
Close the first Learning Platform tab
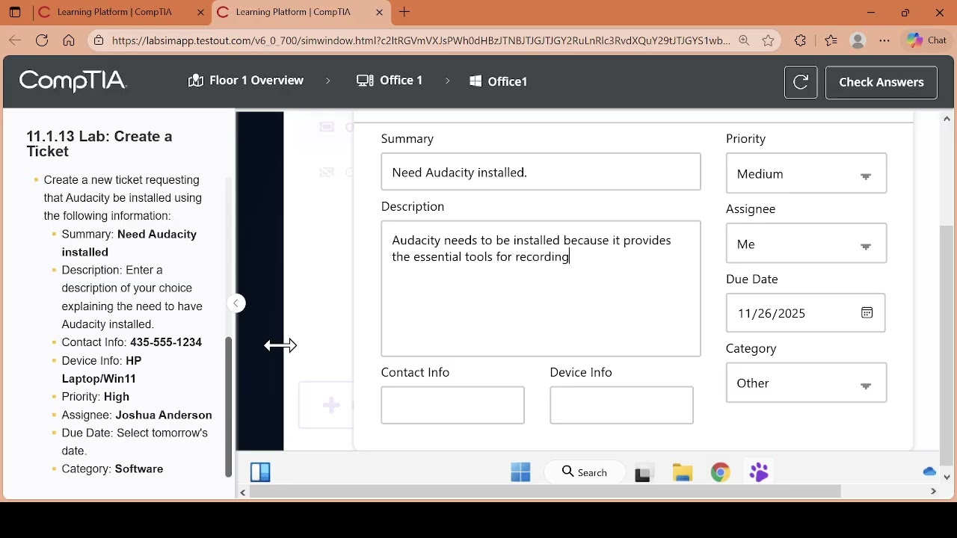click(200, 12)
